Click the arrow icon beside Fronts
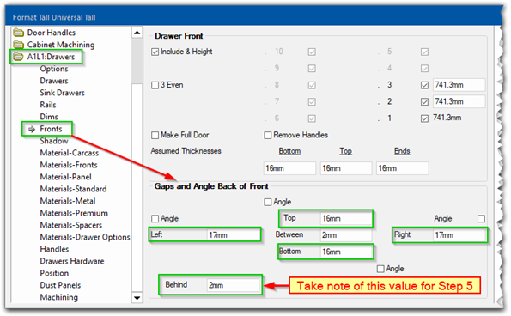 (x=32, y=130)
